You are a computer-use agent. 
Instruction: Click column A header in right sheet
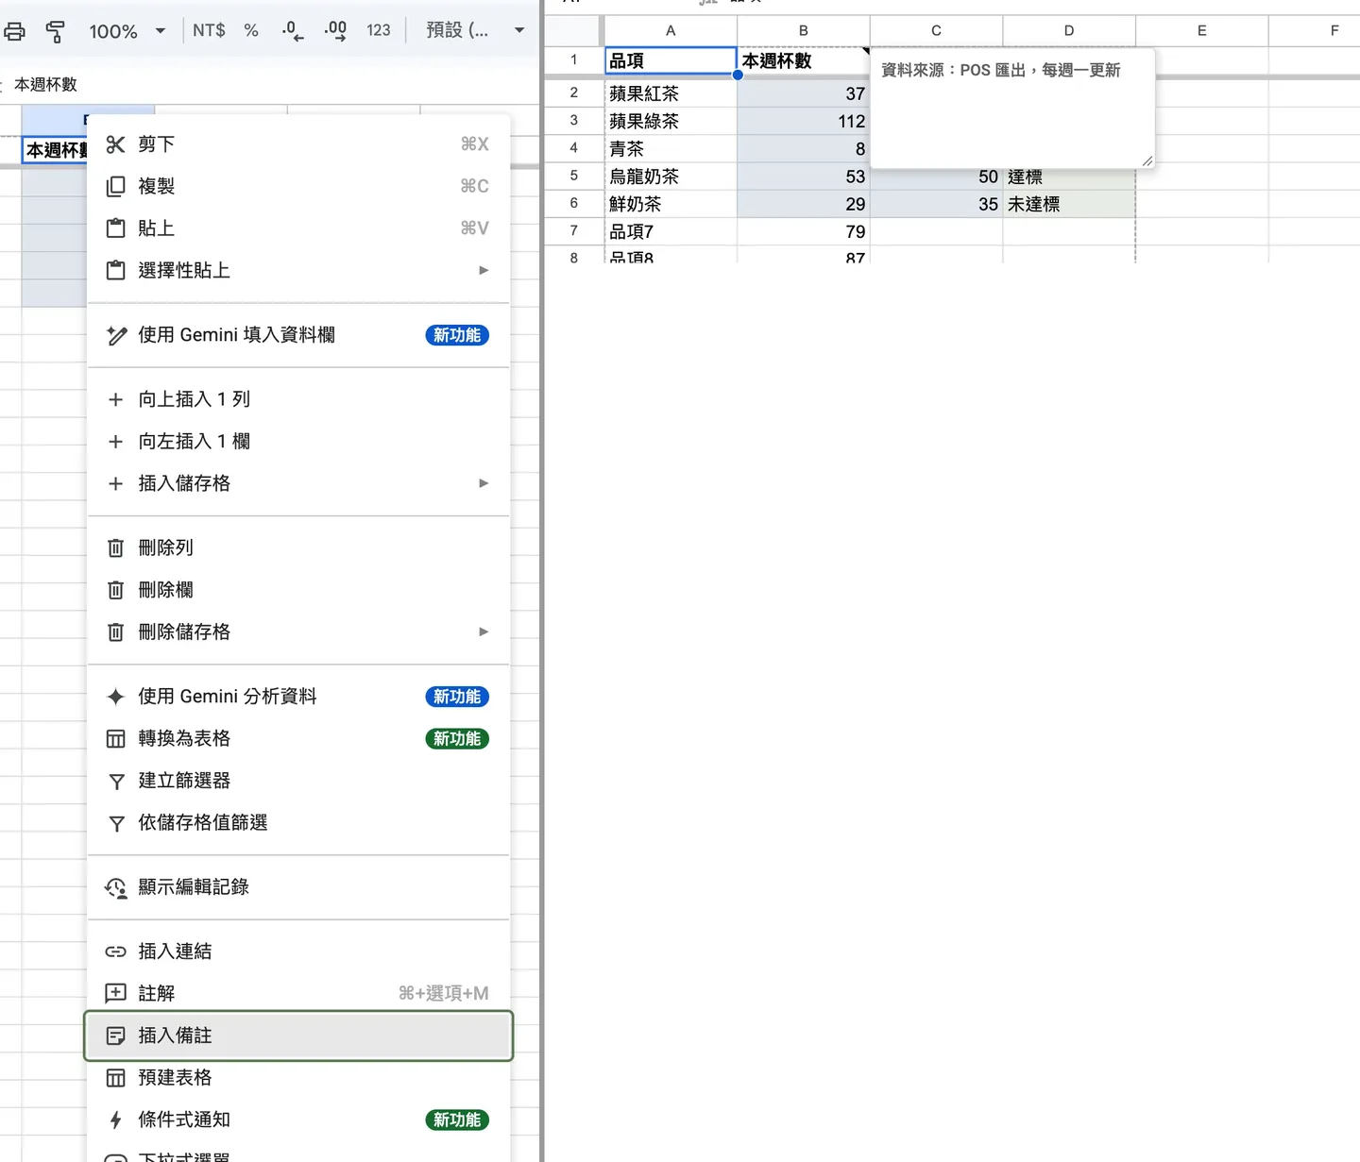(x=671, y=30)
